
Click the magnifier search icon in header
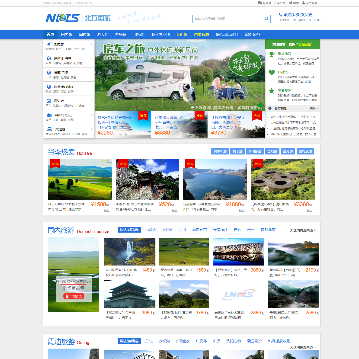tap(266, 19)
